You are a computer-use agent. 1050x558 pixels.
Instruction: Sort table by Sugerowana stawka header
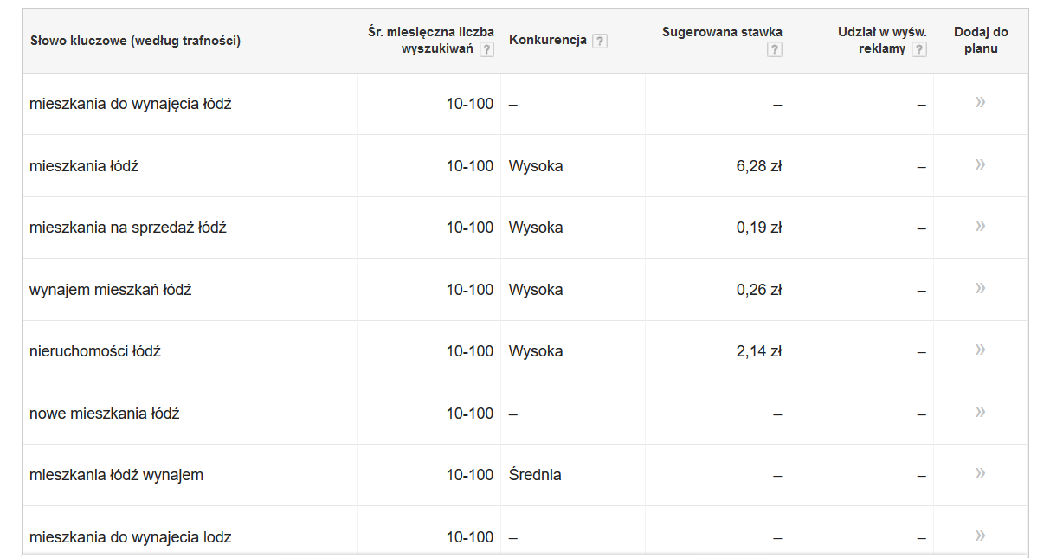point(722,32)
